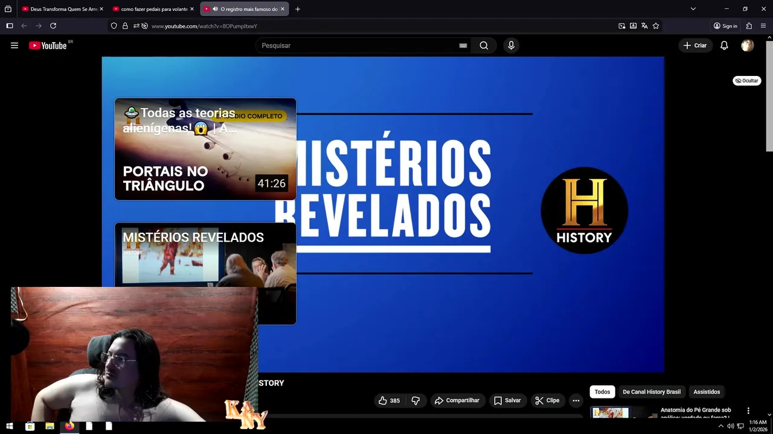Open the YouTube guide hamburger menu

coord(14,45)
